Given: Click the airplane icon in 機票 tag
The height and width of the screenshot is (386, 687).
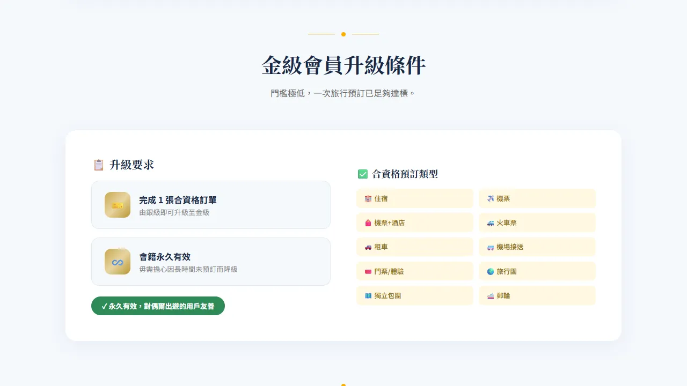Looking at the screenshot, I should coord(490,199).
